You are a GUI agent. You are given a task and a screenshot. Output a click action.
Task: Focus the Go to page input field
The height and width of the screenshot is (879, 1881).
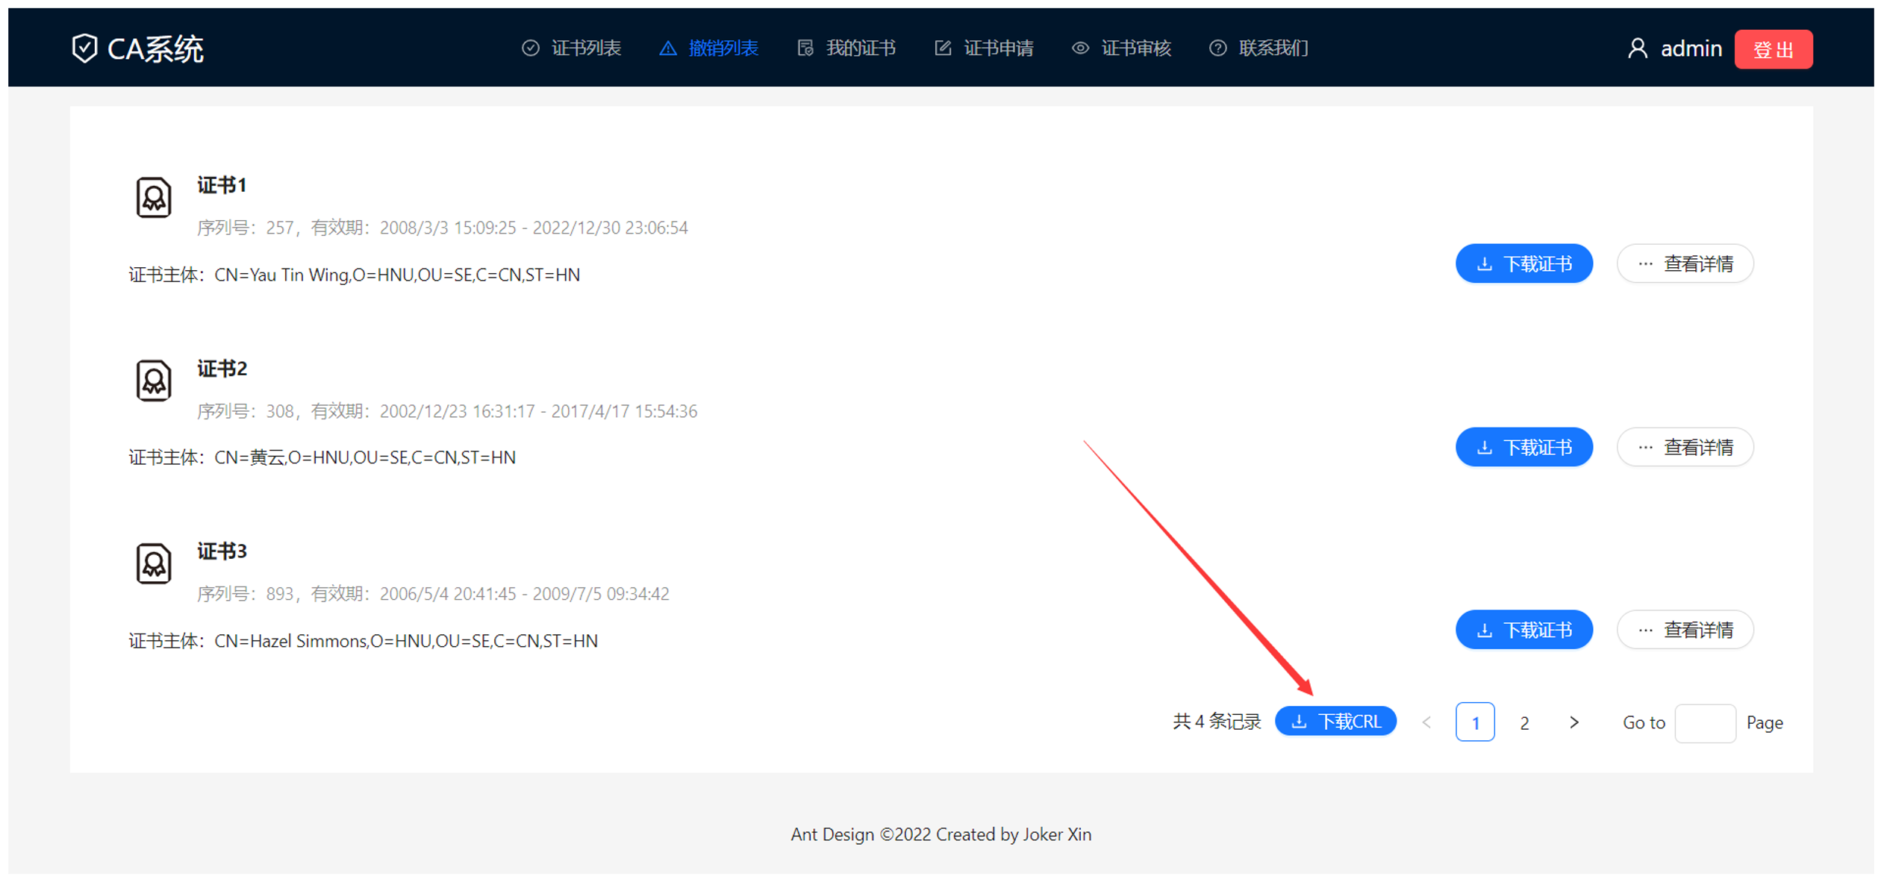click(1704, 722)
